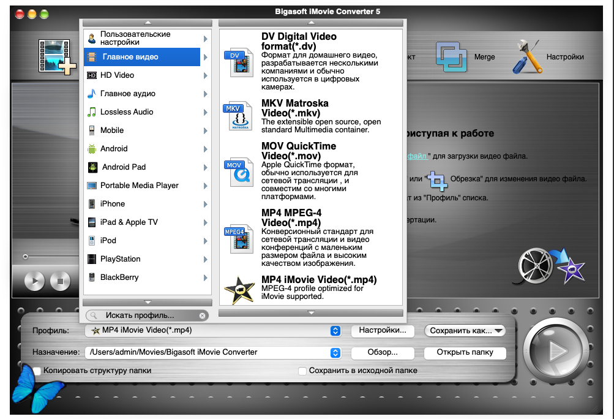Click the Настройки toolbar label
The width and height of the screenshot is (614, 419).
point(565,57)
